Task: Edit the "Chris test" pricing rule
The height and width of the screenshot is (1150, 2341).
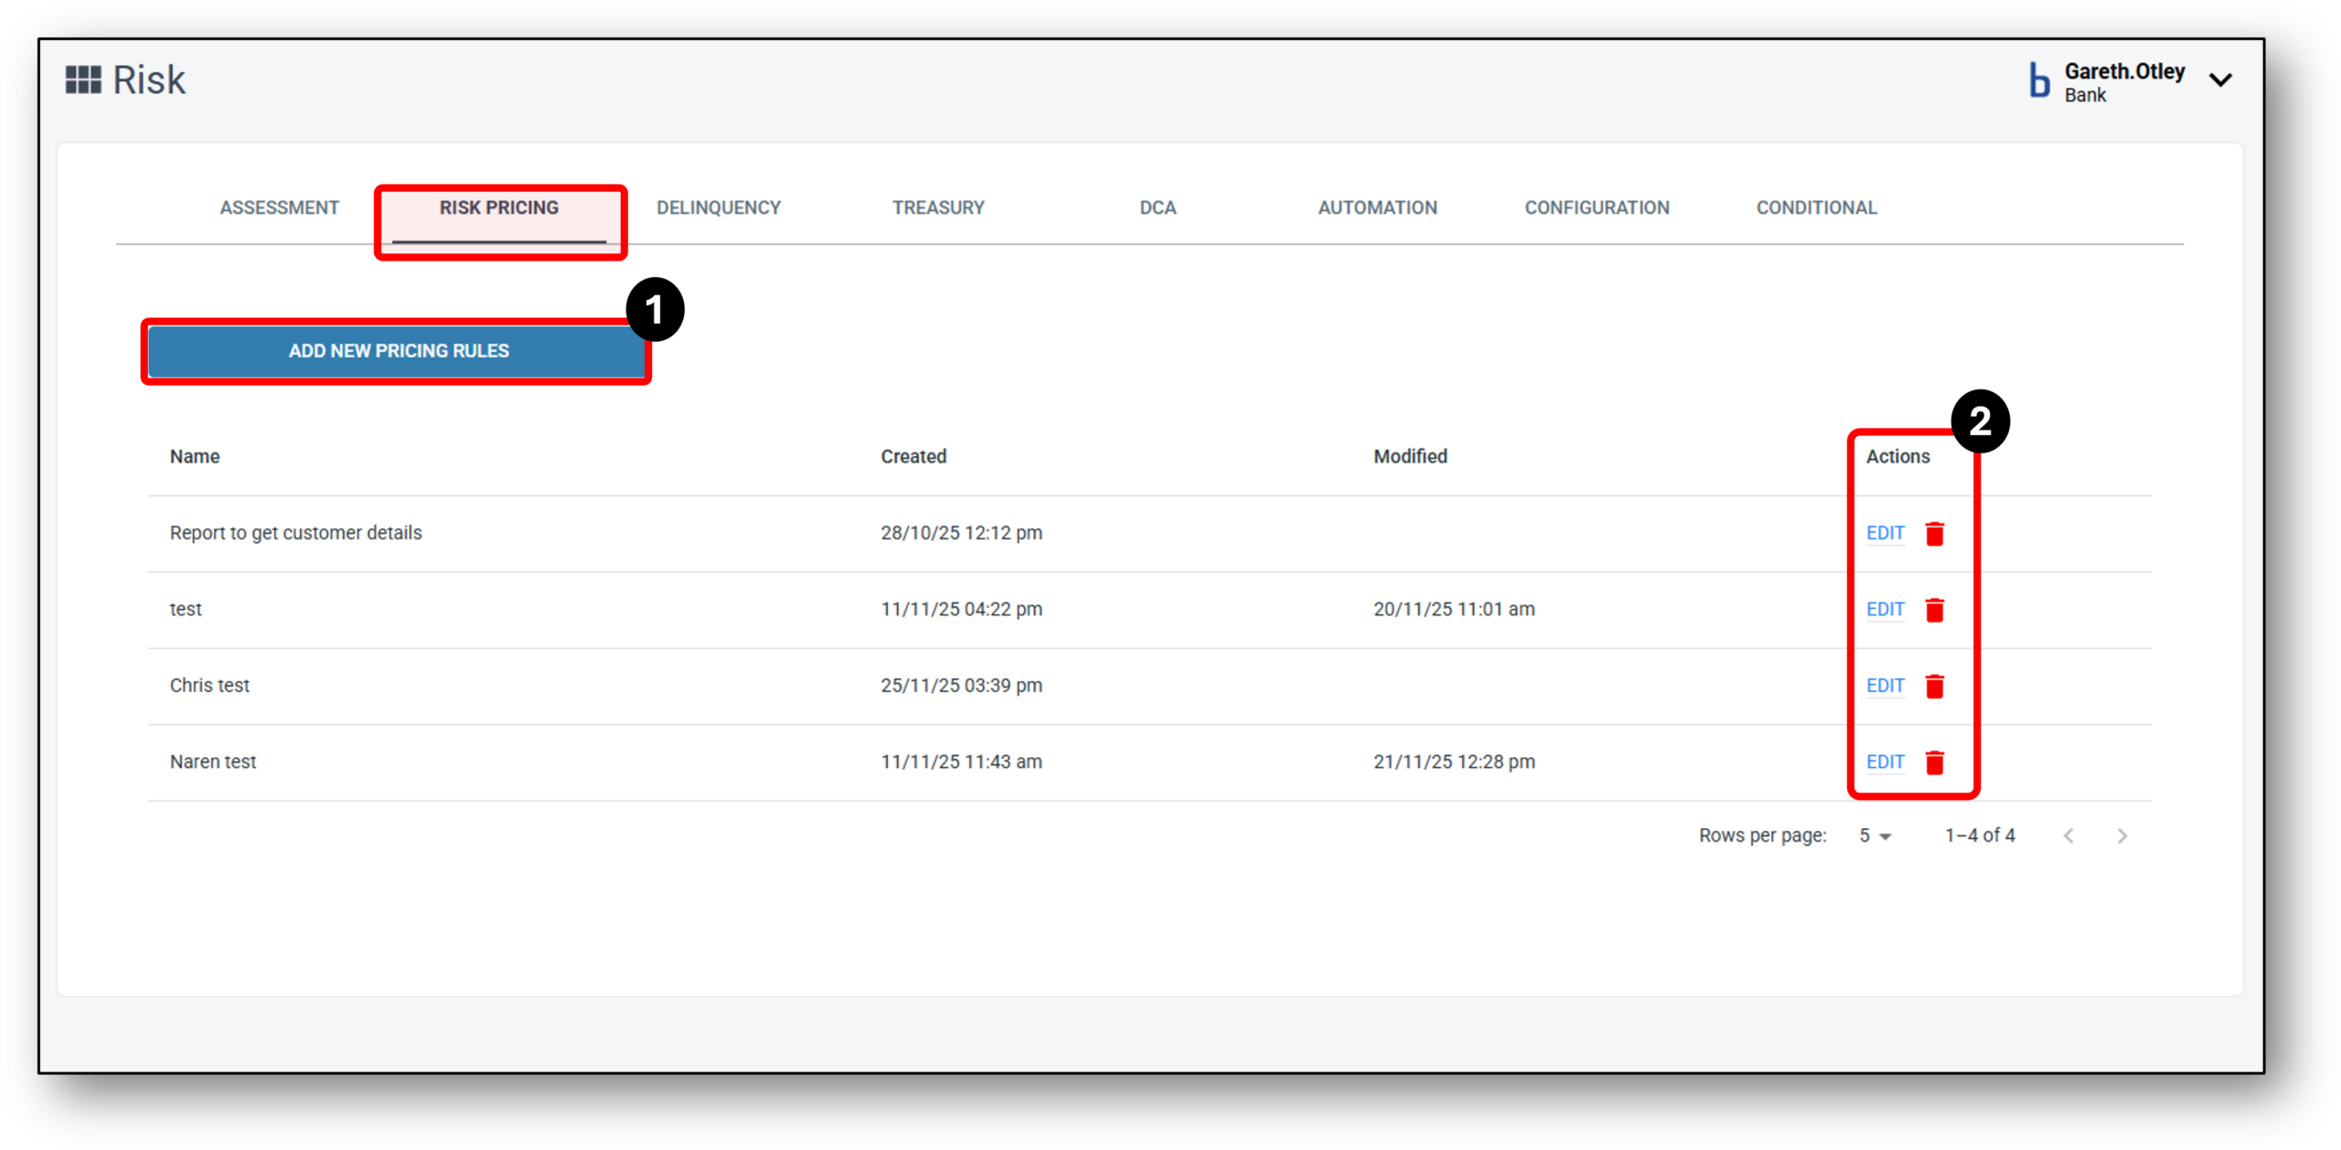Action: pyautogui.click(x=1886, y=686)
